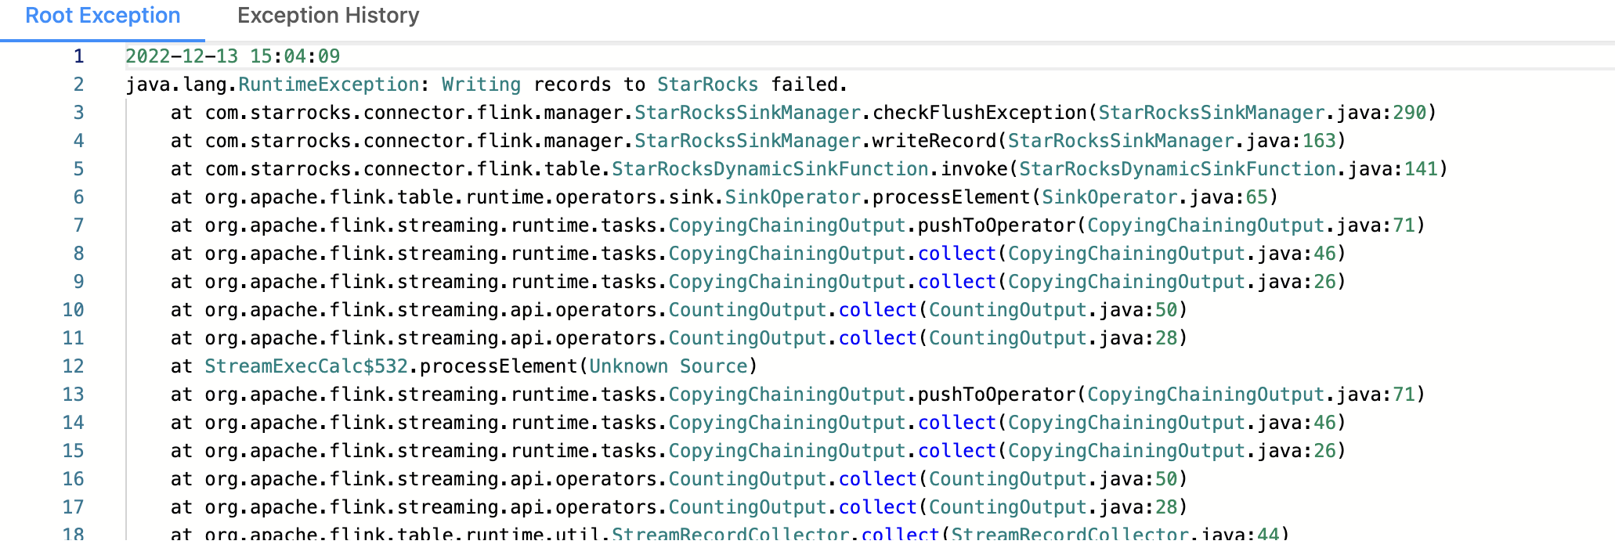
Task: Click line number 15 in the gutter
Action: (x=74, y=451)
